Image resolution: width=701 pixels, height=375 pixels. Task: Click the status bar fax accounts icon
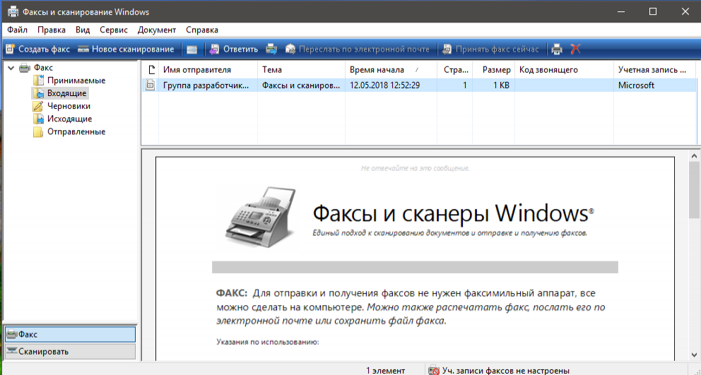point(433,370)
